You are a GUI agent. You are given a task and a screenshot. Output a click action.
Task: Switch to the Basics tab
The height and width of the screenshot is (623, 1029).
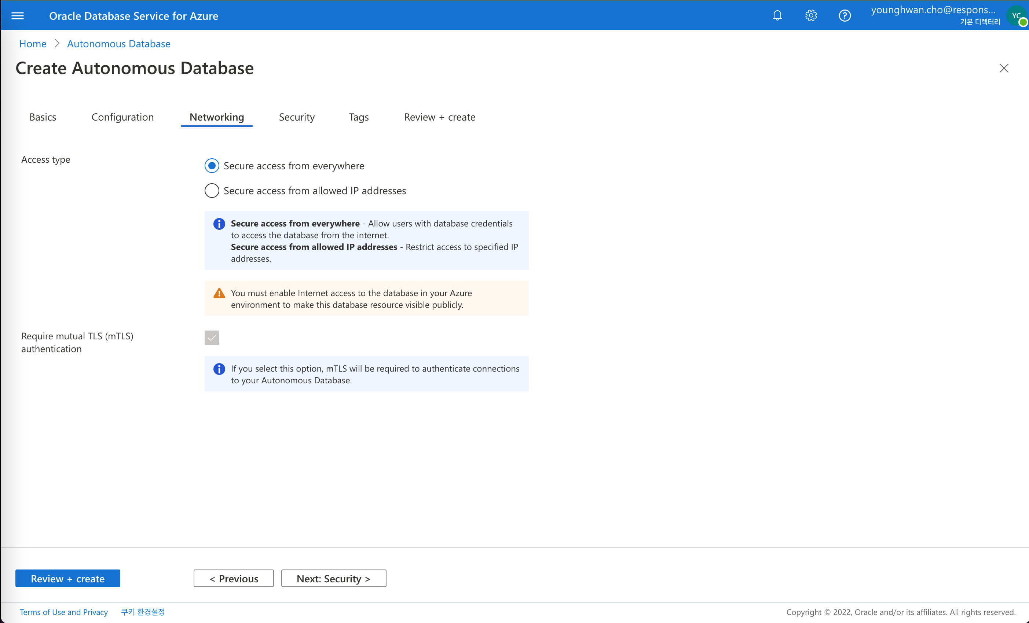(x=43, y=117)
